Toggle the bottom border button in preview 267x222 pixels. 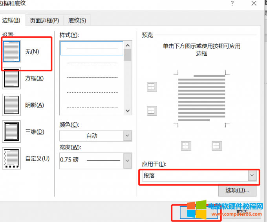152,111
